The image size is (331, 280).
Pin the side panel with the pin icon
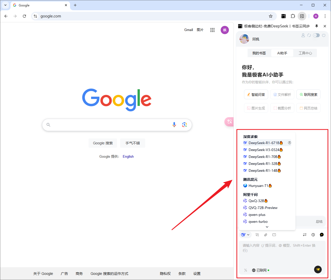tap(317, 26)
